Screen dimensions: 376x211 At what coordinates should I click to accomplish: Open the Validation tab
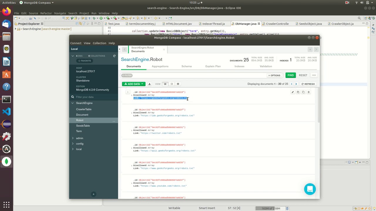(x=266, y=66)
